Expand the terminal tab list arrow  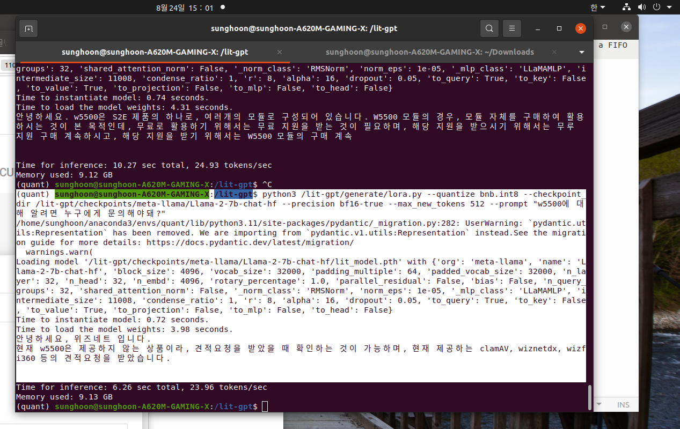582,53
